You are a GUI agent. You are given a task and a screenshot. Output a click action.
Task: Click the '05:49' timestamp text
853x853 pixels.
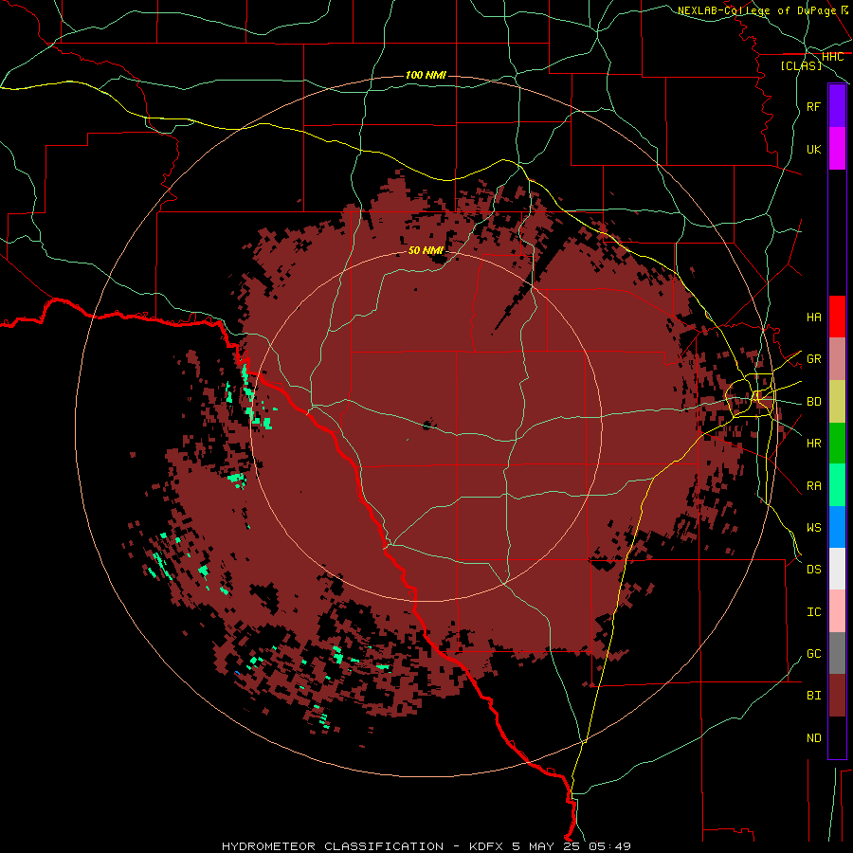pyautogui.click(x=608, y=846)
